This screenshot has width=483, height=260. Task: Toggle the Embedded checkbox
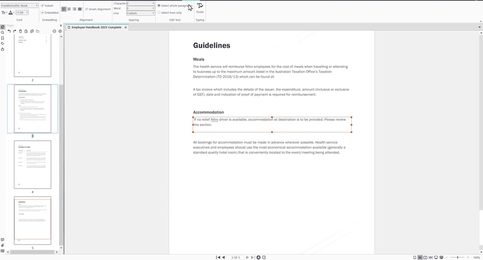42,13
